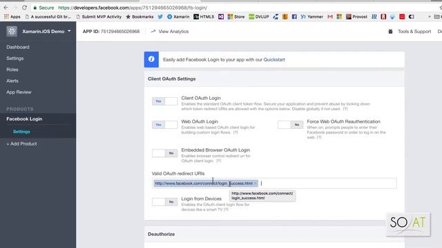Toggle Force Web OAuth Reauthentication switch

click(x=290, y=125)
